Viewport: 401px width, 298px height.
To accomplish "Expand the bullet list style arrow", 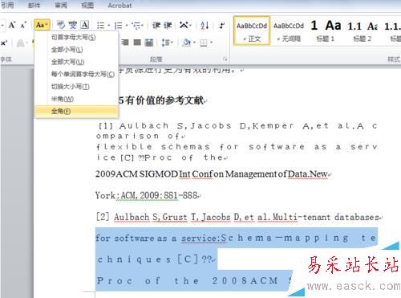I will pyautogui.click(x=109, y=26).
